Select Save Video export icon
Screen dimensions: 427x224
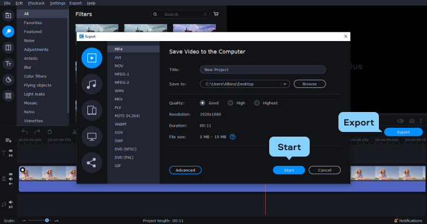[91, 57]
